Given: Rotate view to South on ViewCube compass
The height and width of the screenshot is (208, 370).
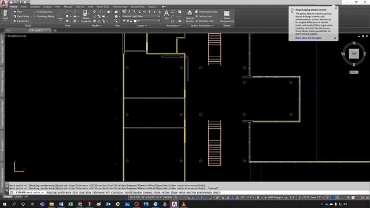Looking at the screenshot, I should click(354, 65).
